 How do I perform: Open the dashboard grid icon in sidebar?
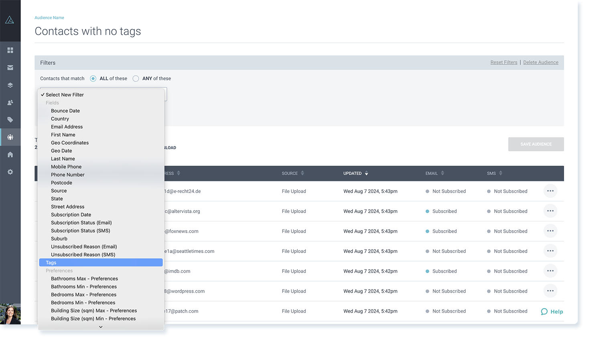[10, 50]
